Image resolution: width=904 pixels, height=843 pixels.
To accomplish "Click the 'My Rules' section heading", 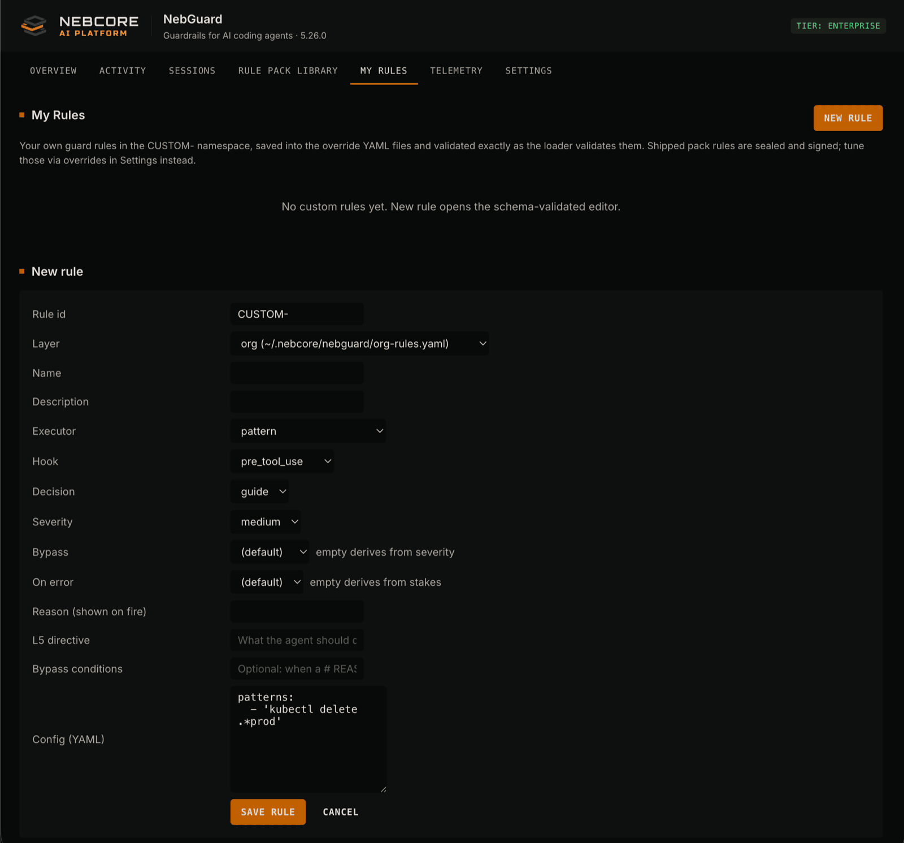I will (58, 115).
